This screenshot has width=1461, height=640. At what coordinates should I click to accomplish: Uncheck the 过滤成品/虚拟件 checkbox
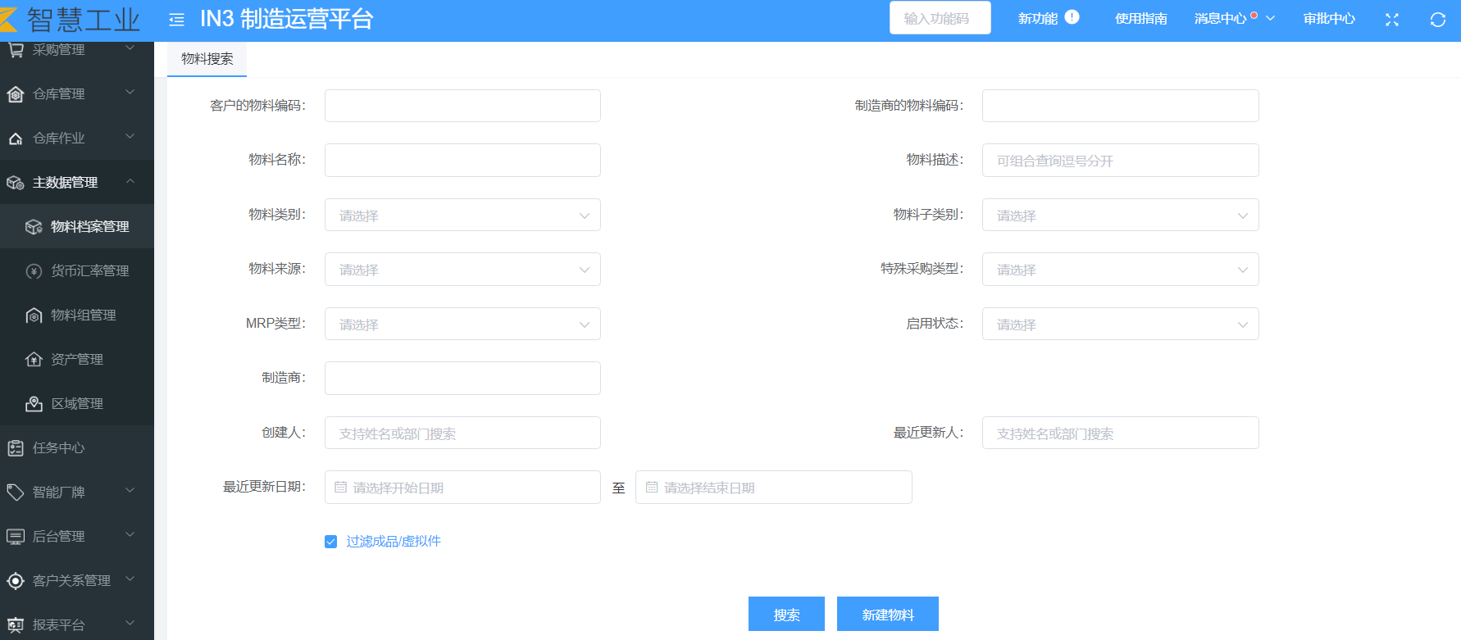(x=331, y=542)
